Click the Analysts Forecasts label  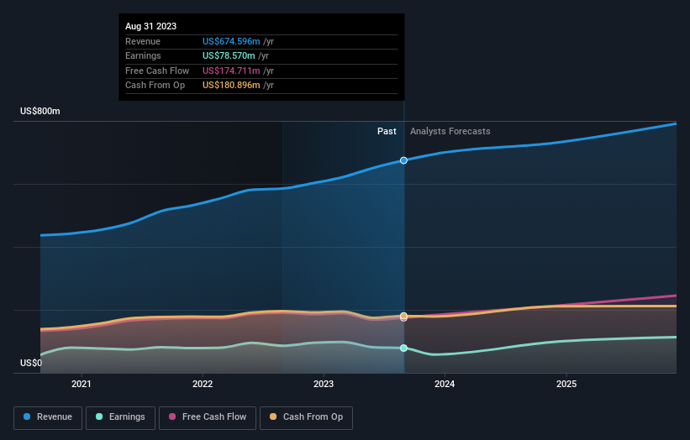tap(450, 131)
